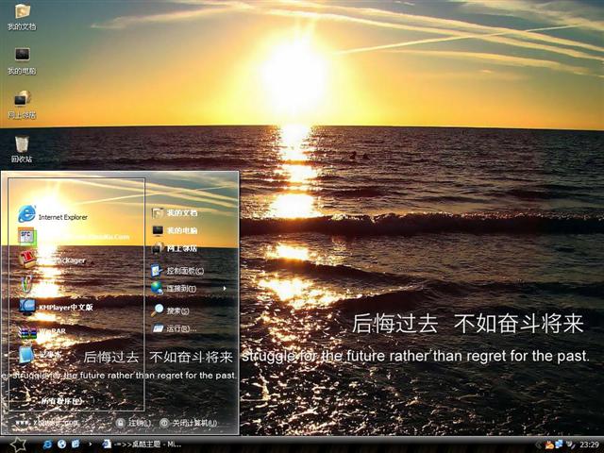
Task: Select the 我的文档 desktop icon
Action: [x=22, y=17]
